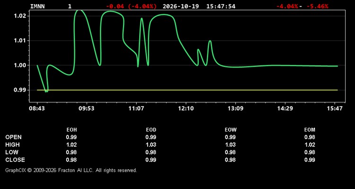Click the EOD OPEN value 0.99
The image size is (355, 189).
[151, 137]
